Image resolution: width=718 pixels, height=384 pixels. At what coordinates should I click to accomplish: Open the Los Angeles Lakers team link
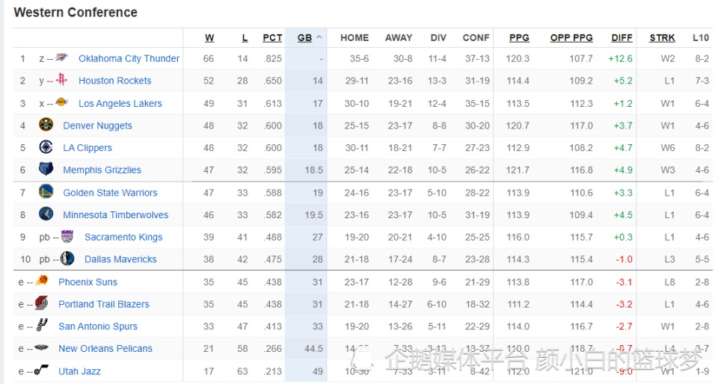click(x=120, y=104)
